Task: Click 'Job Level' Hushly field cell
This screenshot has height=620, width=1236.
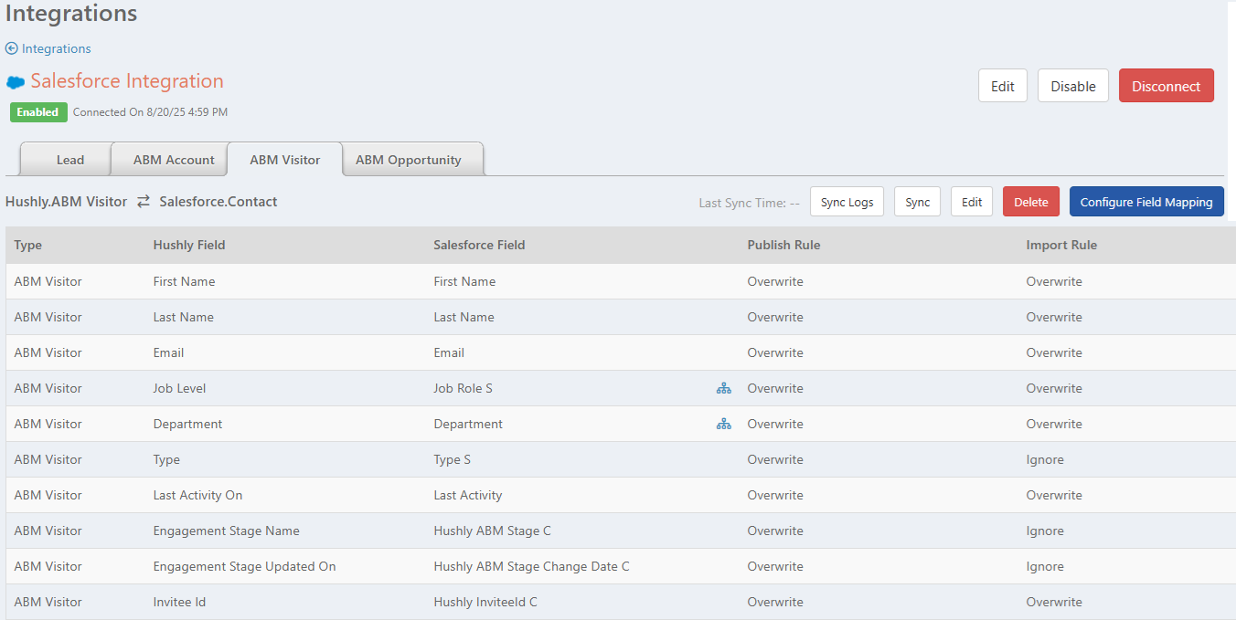Action: point(179,388)
